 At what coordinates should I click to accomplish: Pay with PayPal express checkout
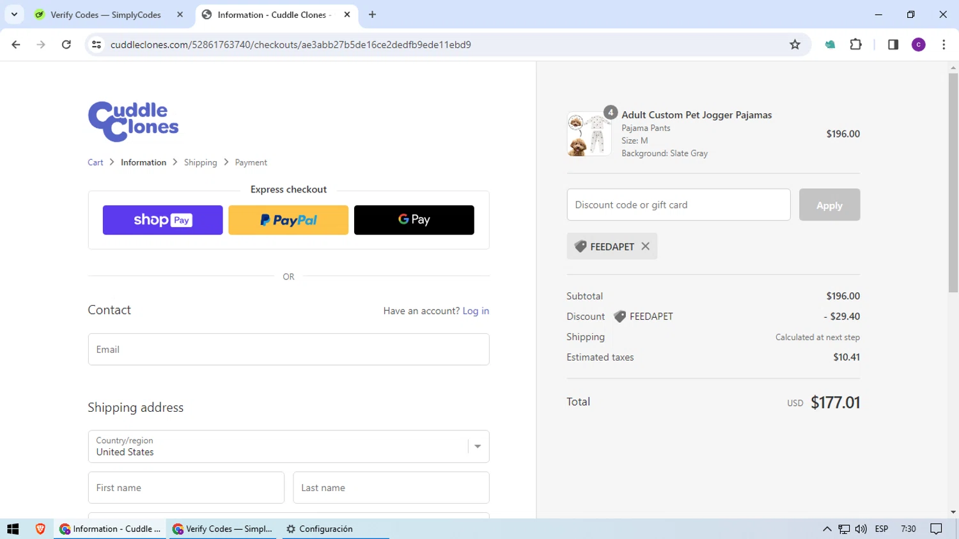[x=288, y=220]
